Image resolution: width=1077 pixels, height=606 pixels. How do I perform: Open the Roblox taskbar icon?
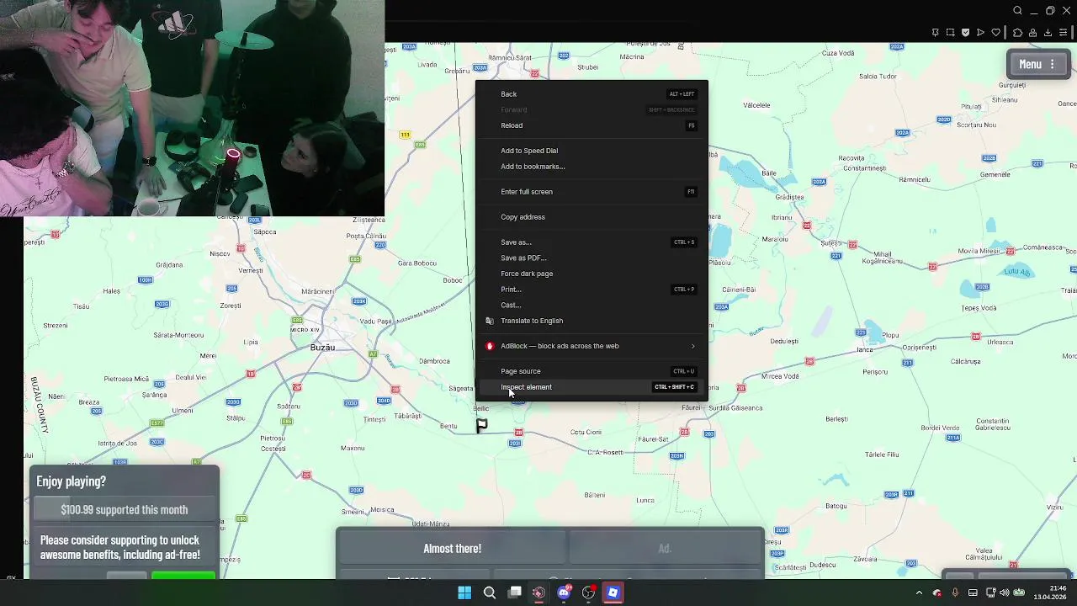pos(613,593)
